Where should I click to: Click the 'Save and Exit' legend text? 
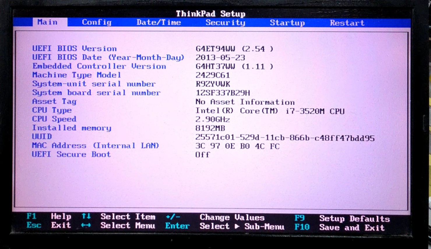pyautogui.click(x=352, y=227)
